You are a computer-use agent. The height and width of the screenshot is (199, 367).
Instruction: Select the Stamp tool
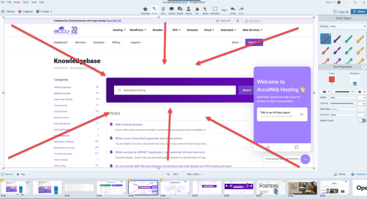point(188,9)
